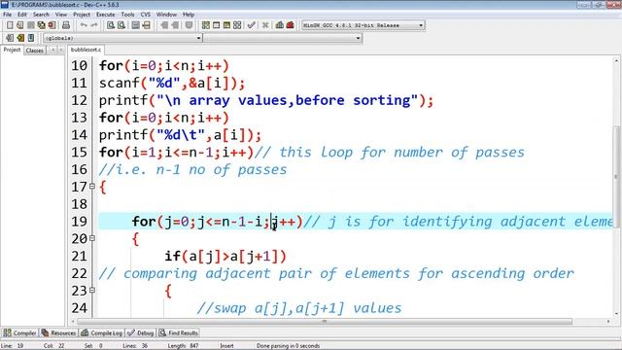This screenshot has width=622, height=350.
Task: Click the grayed Add to project icon
Action: [164, 25]
